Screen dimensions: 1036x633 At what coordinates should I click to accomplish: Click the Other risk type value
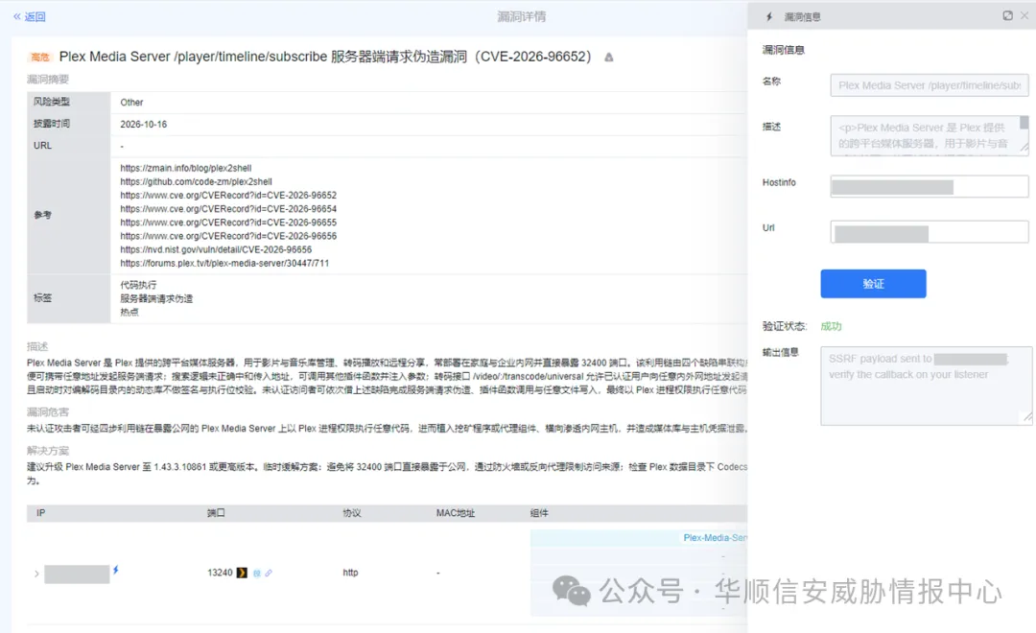131,103
